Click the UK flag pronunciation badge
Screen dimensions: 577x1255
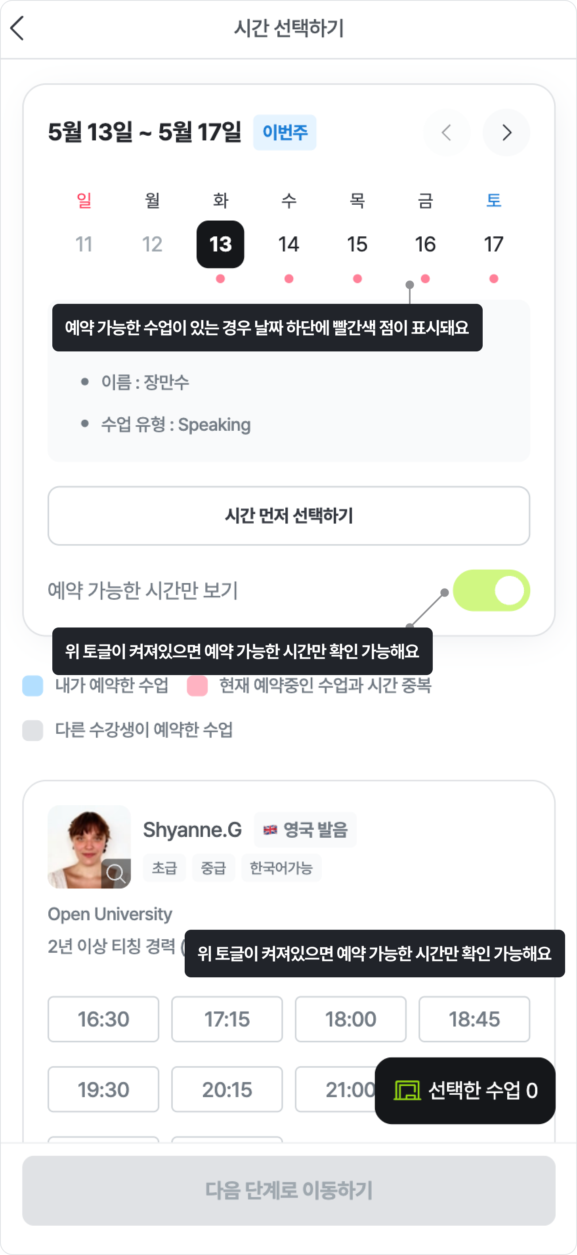click(x=305, y=830)
